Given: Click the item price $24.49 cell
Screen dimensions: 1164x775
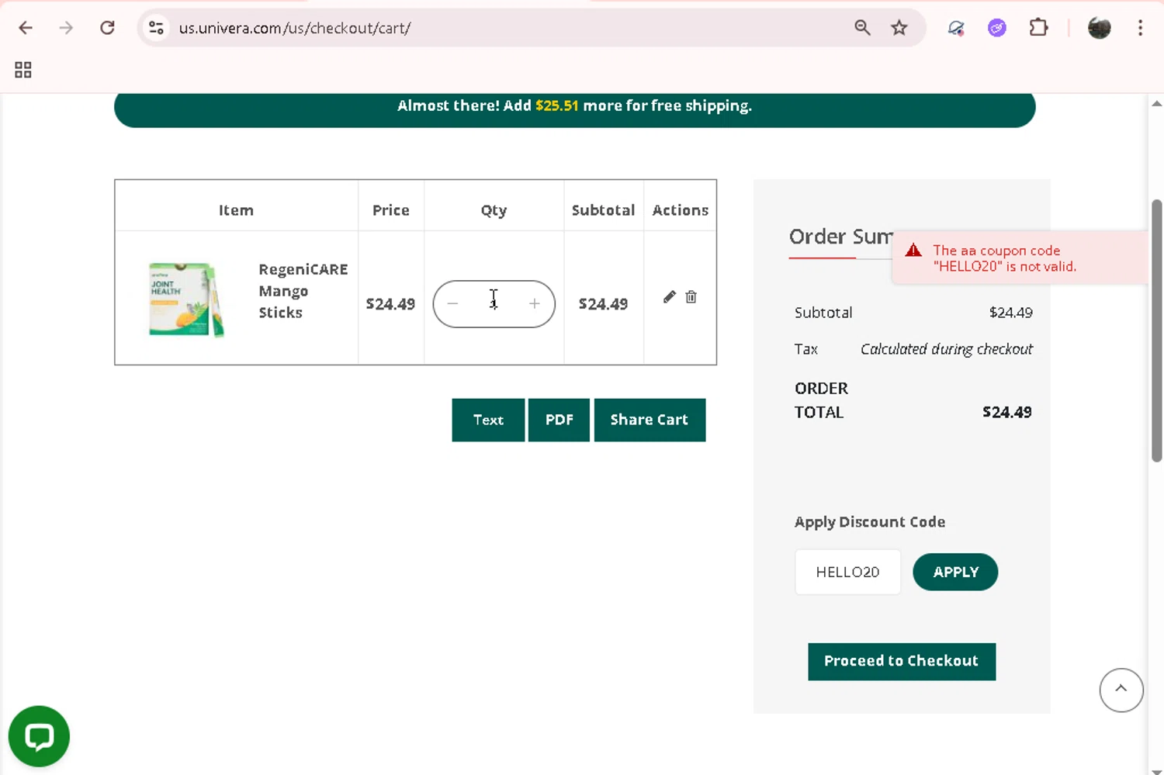Looking at the screenshot, I should coord(390,304).
